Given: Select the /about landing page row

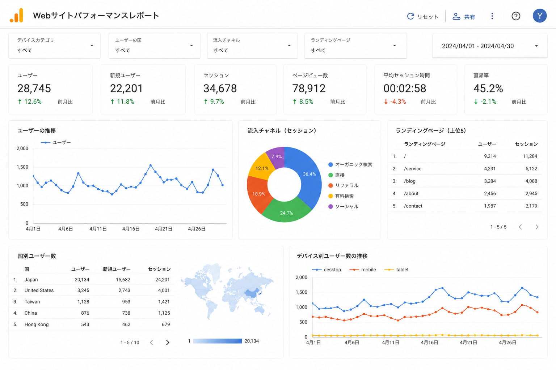Looking at the screenshot, I should (x=465, y=194).
